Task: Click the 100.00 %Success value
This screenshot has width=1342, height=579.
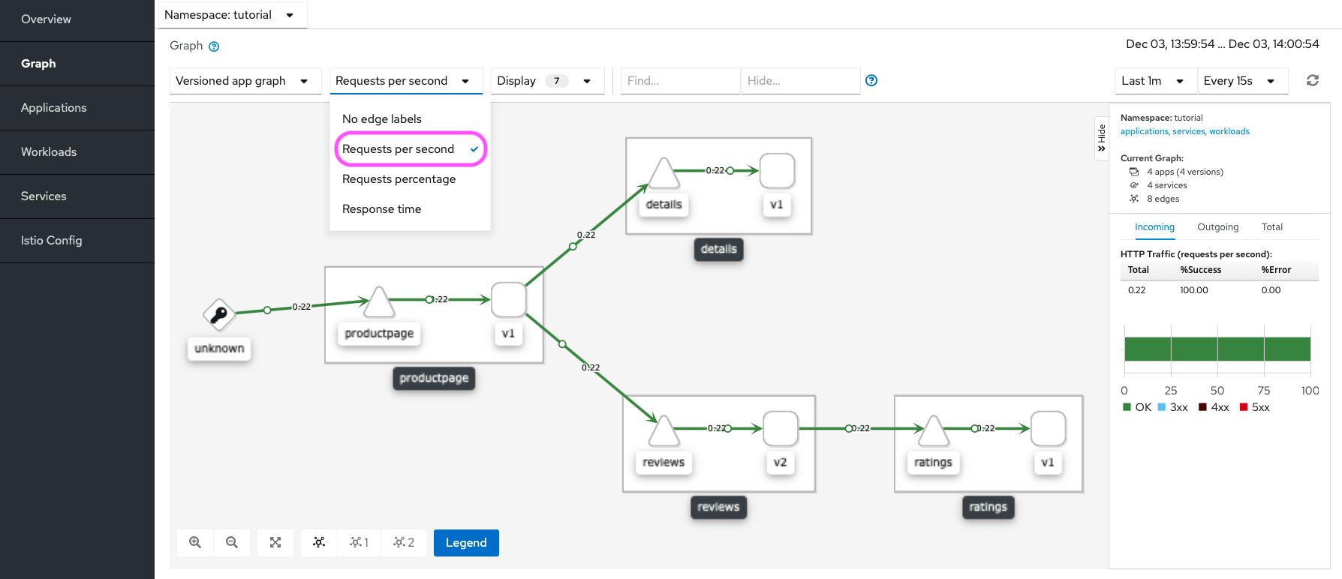Action: tap(1193, 290)
